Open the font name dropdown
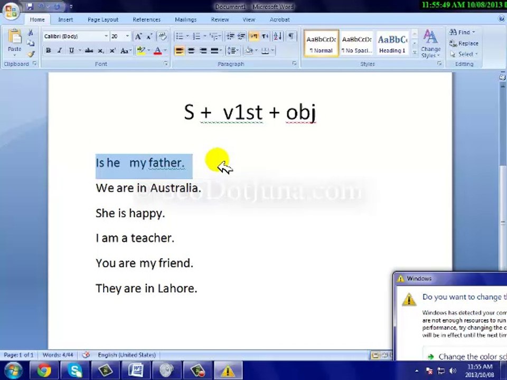The image size is (507, 380). pos(106,36)
